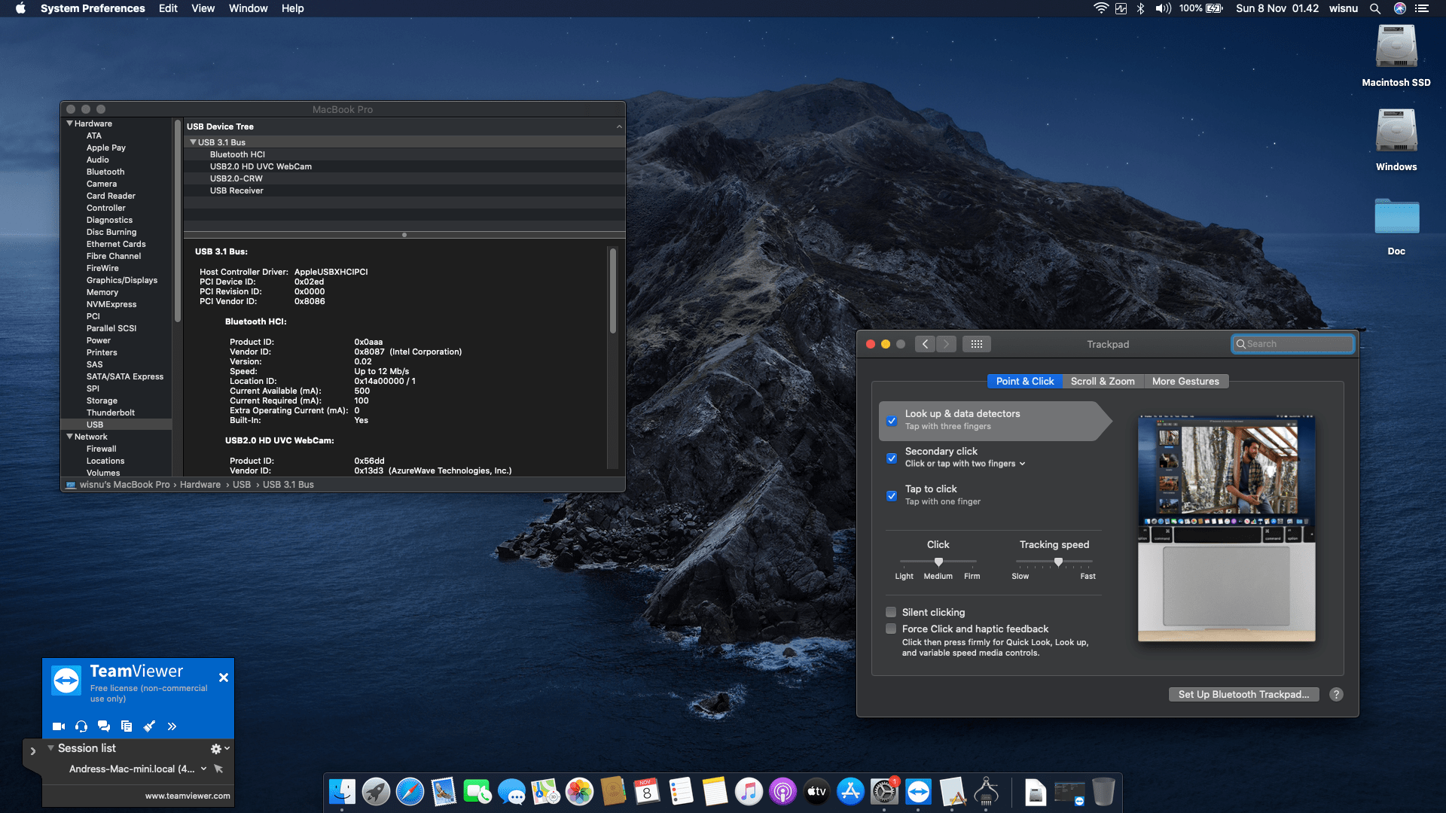Open the TeamViewer chat icon
Image resolution: width=1446 pixels, height=813 pixels.
point(103,726)
